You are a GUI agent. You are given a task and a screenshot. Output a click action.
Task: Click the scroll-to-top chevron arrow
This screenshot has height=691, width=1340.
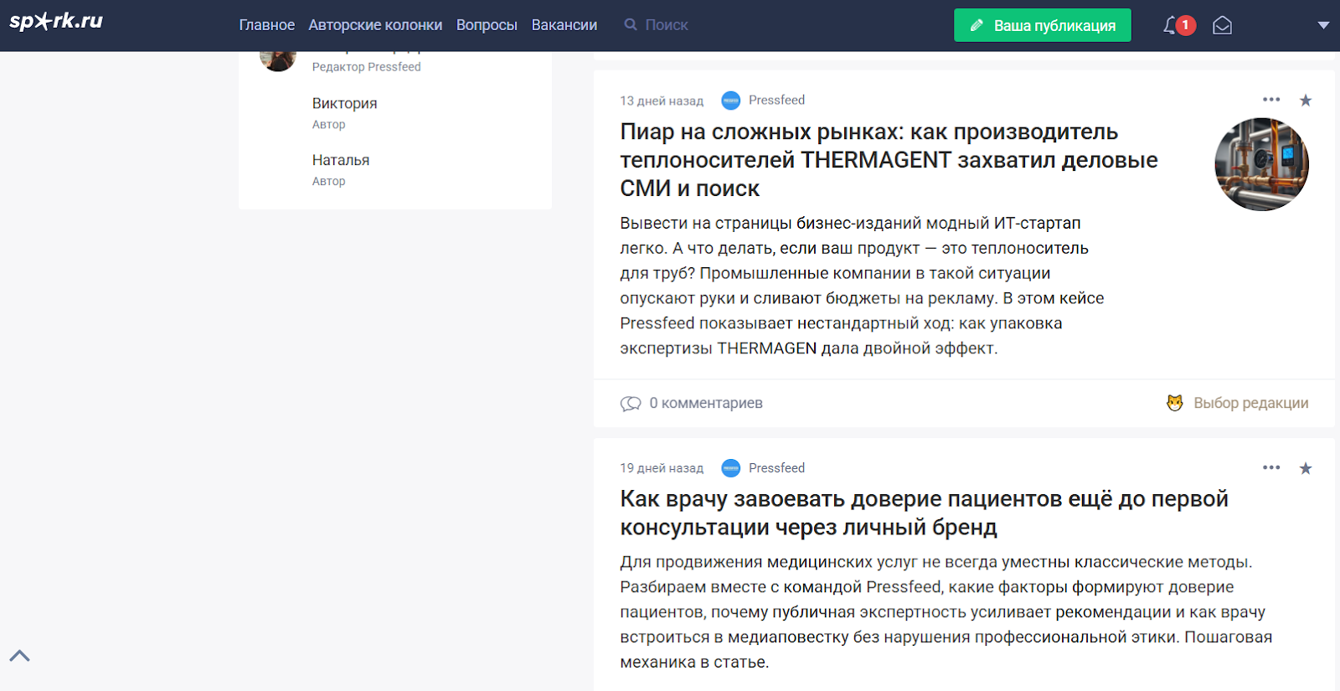tap(20, 656)
